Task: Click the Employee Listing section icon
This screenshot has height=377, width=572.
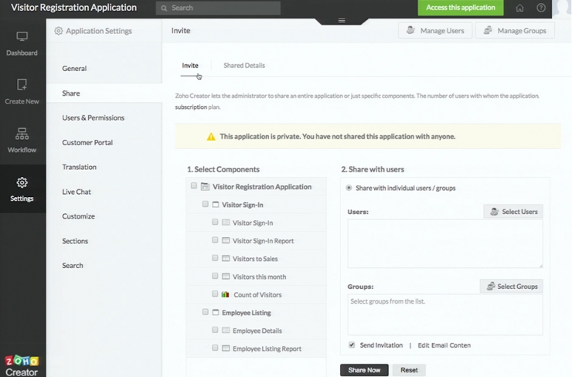Action: (x=216, y=312)
